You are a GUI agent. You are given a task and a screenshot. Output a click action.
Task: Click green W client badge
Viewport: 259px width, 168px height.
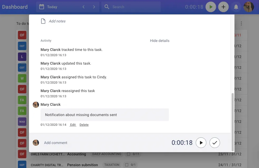click(22, 78)
